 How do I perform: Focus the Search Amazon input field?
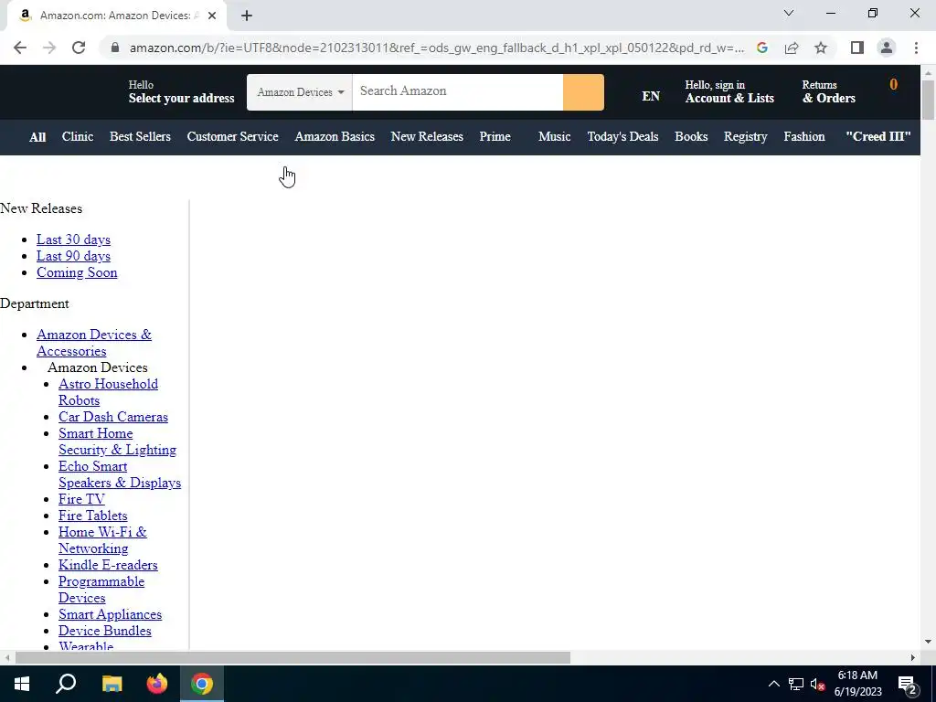click(457, 92)
